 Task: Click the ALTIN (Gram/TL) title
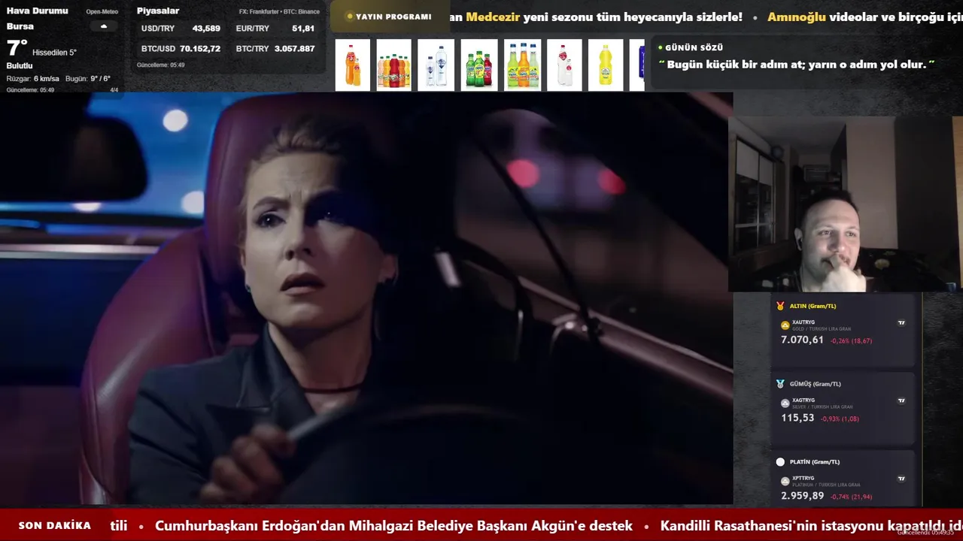click(813, 306)
